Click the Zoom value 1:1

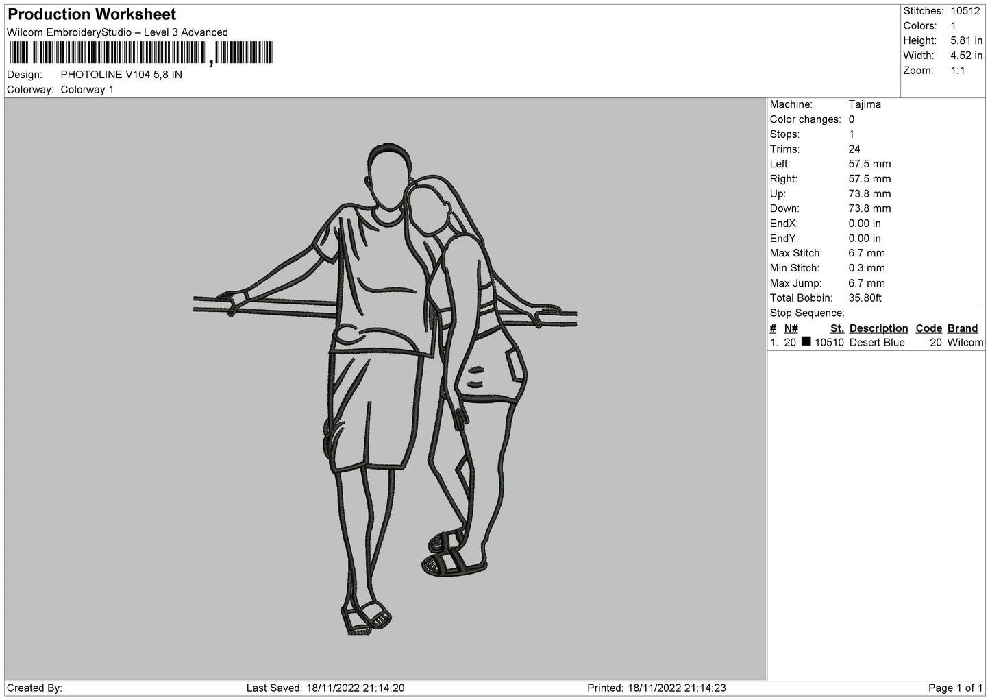pos(957,71)
